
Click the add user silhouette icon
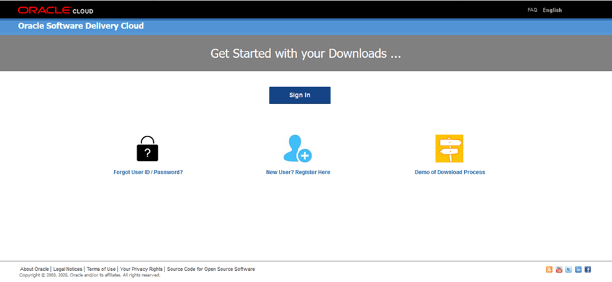click(298, 148)
